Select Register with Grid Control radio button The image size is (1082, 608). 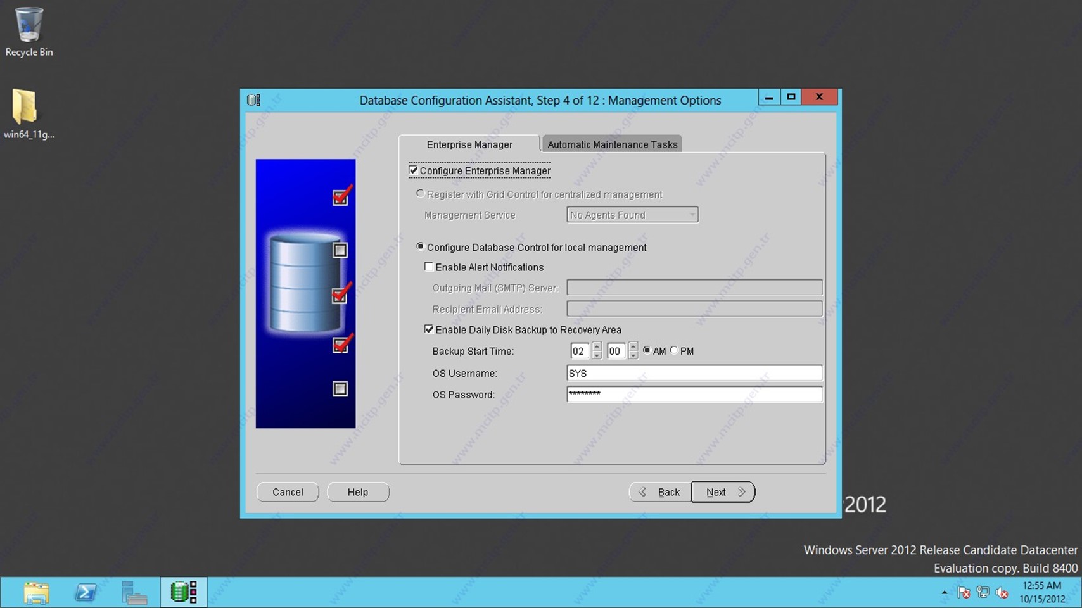click(x=420, y=194)
